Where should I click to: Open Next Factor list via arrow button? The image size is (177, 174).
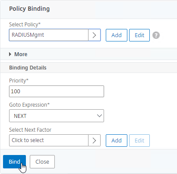[95, 140]
